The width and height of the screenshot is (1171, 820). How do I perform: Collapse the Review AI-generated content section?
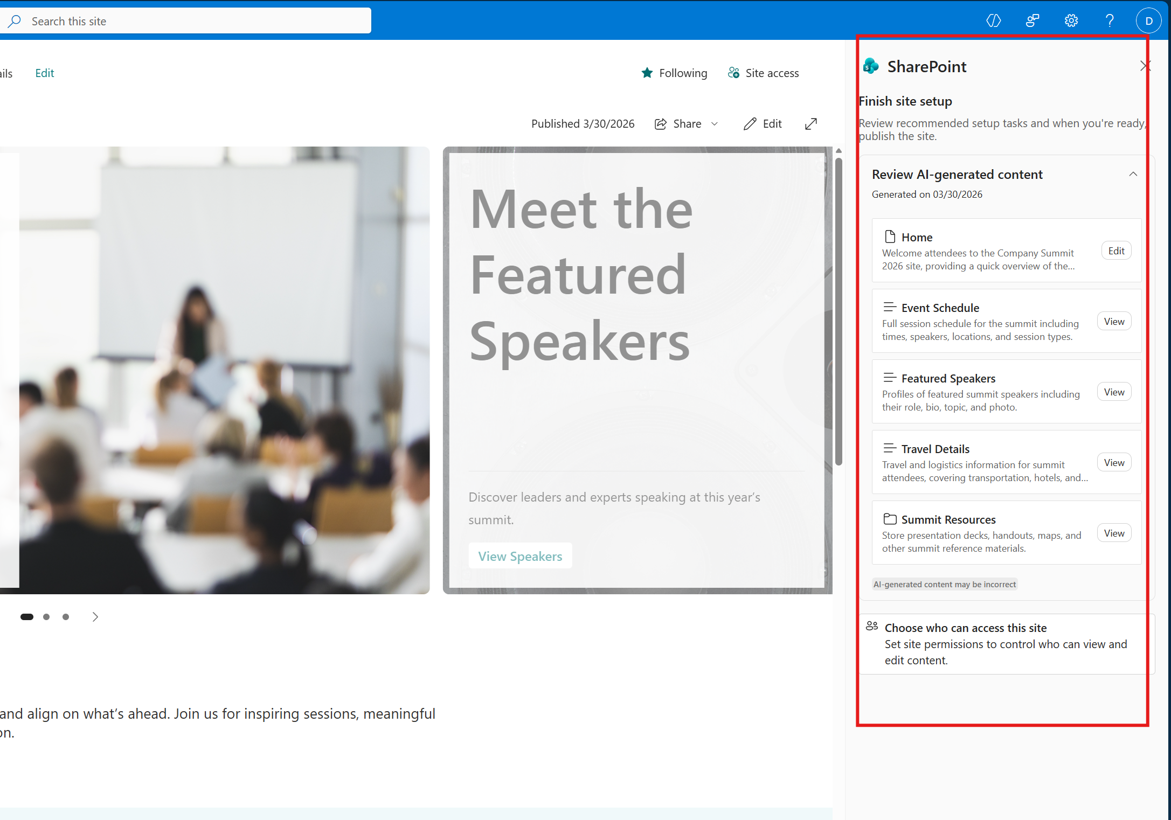tap(1133, 173)
